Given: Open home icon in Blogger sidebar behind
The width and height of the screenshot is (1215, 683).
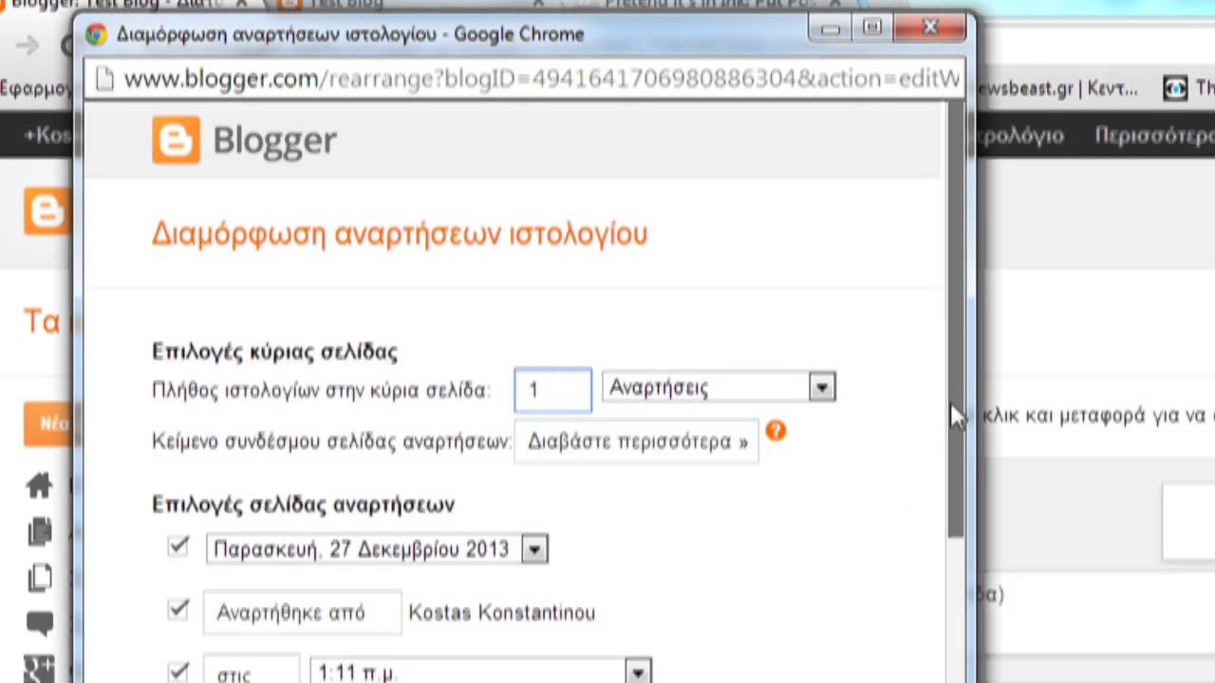Looking at the screenshot, I should (x=39, y=486).
